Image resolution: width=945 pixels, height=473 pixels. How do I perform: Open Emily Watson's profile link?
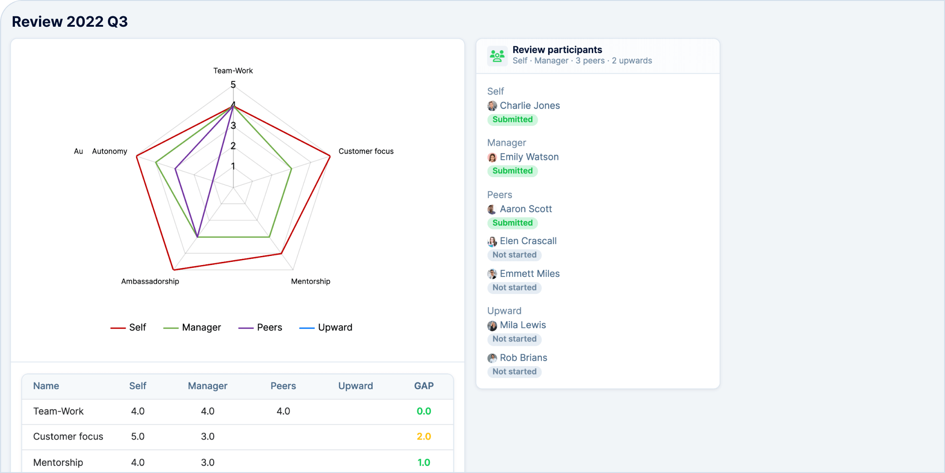pyautogui.click(x=529, y=157)
